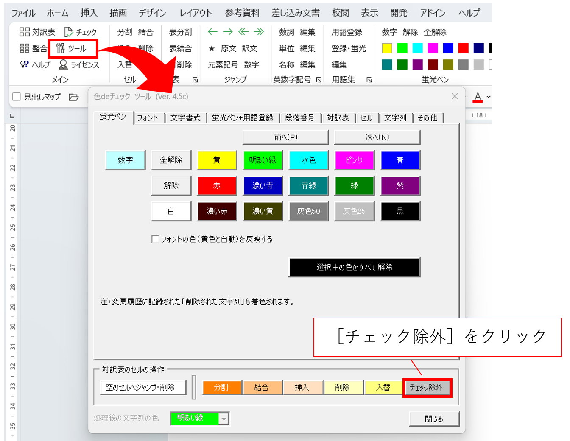The image size is (570, 441).
Task: Click the 選択中の色をすべて解除 button
Action: pos(354,267)
